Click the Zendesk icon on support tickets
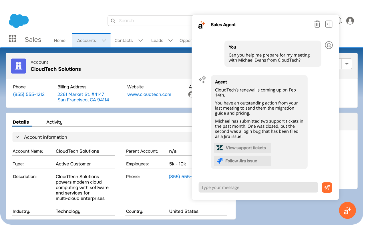This screenshot has height=229, width=366. point(220,148)
